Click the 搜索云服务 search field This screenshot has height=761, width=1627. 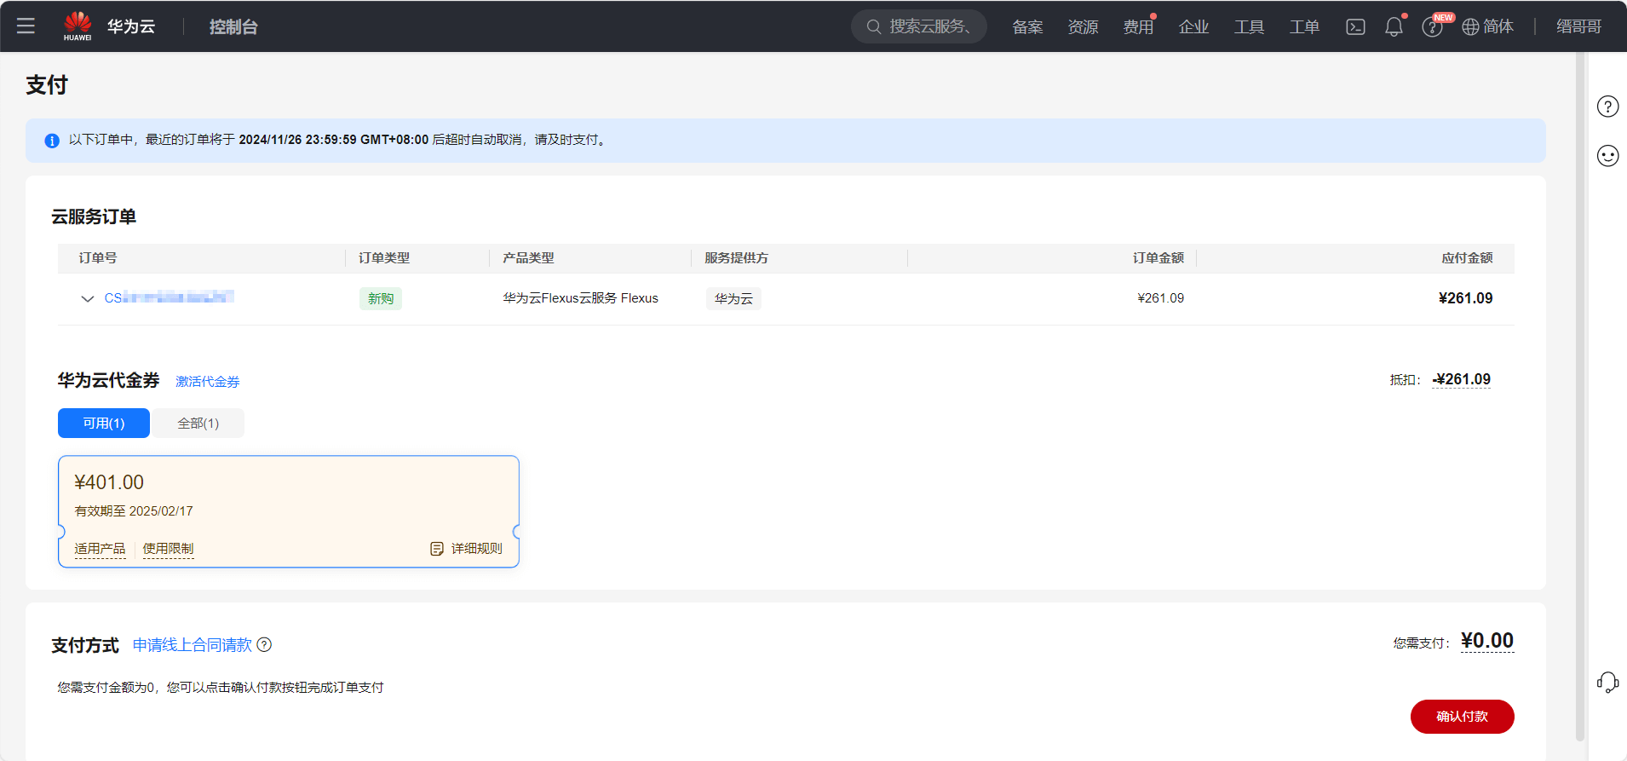tap(919, 27)
